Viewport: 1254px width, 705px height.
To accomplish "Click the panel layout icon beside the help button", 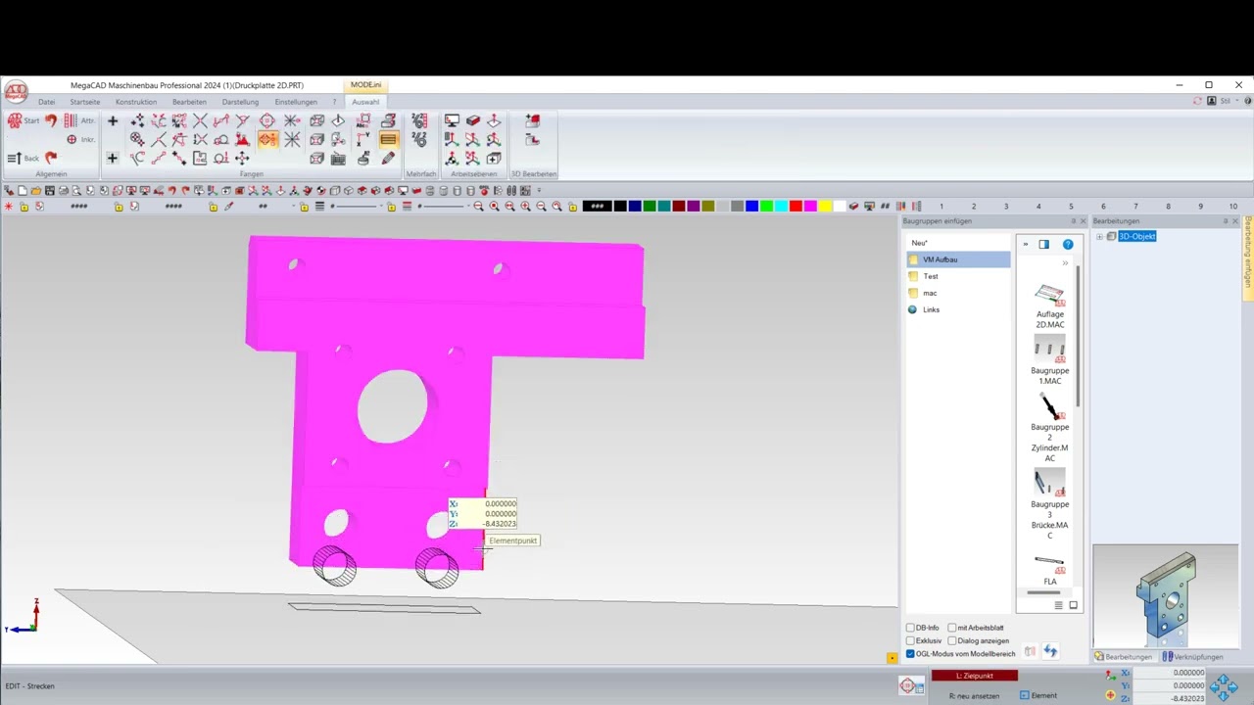I will tap(1043, 244).
